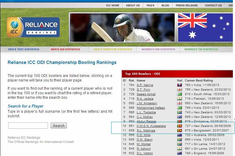
Task: Click the India flag beside R. Ashwin
Action: [180, 149]
